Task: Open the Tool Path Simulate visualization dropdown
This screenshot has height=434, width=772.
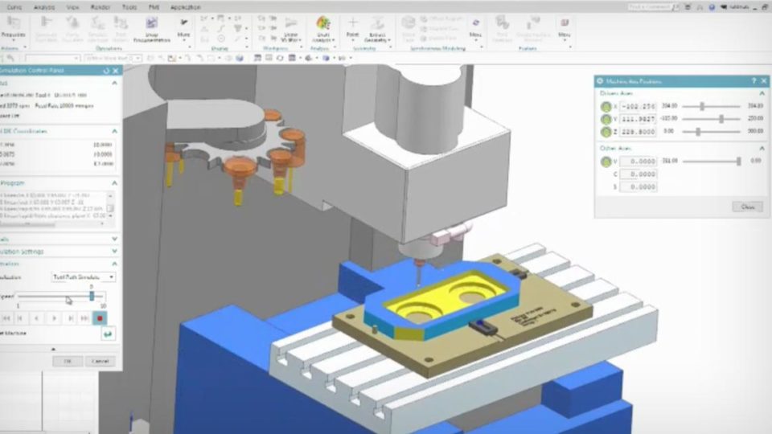Action: click(84, 277)
